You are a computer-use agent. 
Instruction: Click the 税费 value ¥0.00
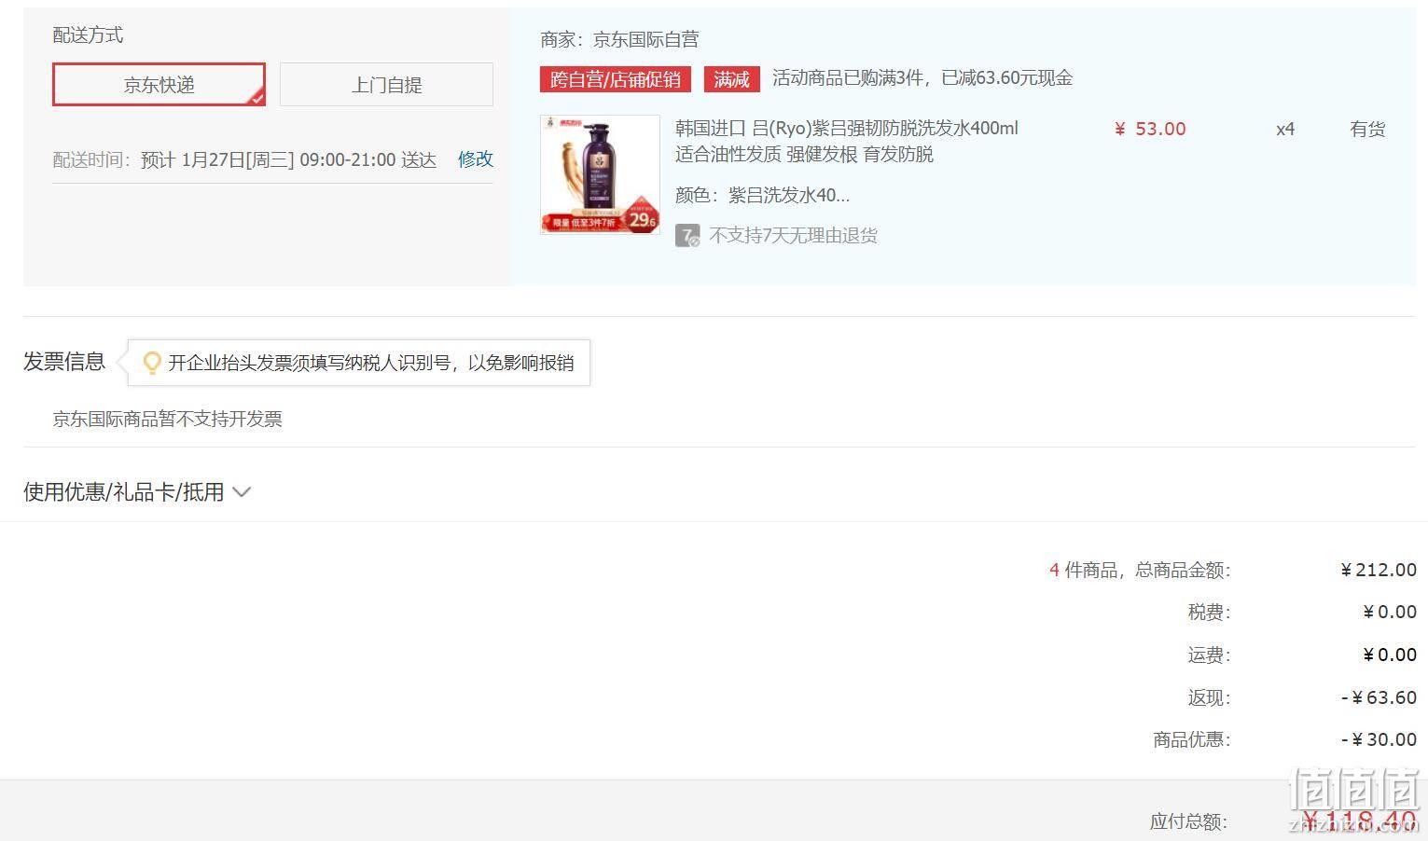[1390, 612]
